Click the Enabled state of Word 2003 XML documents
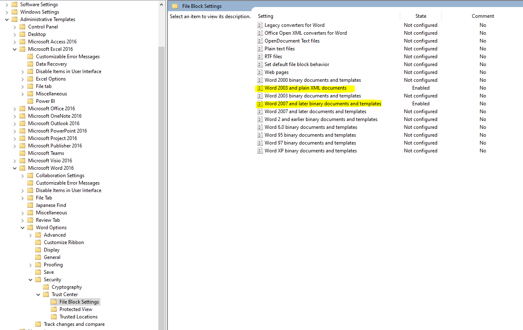 [x=421, y=88]
